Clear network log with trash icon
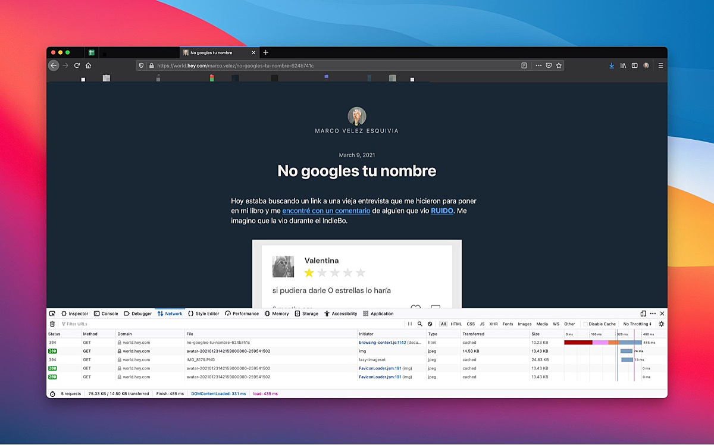Screen dimensions: 714x445 [52, 324]
